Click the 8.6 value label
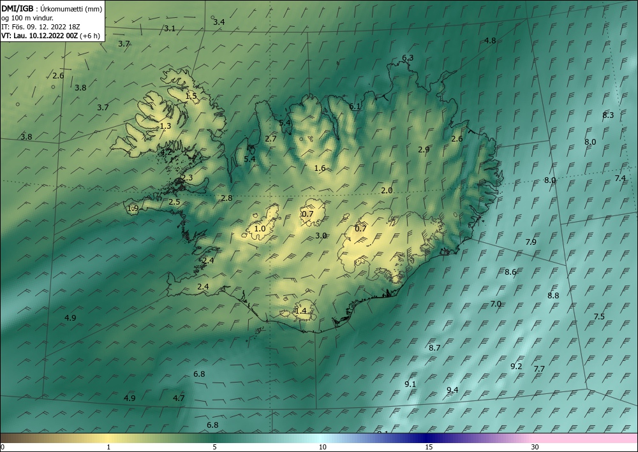The image size is (638, 452). [x=510, y=272]
